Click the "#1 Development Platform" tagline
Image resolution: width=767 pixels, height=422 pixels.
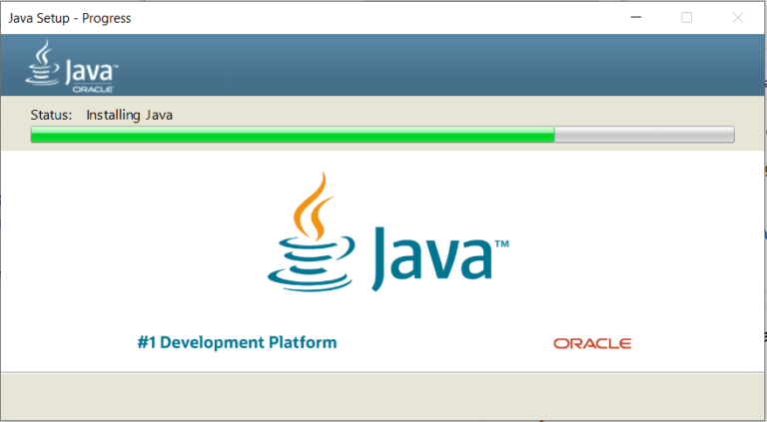[x=237, y=342]
